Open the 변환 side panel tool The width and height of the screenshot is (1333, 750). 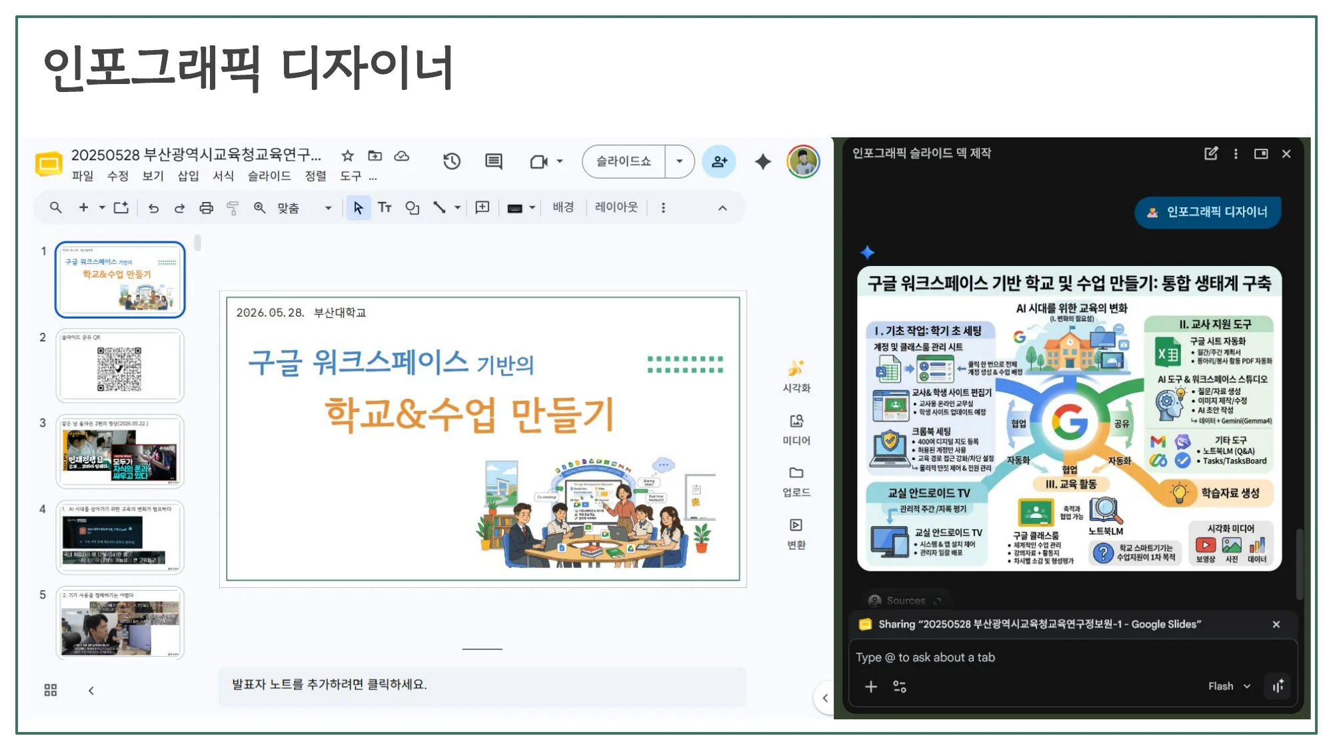point(796,534)
